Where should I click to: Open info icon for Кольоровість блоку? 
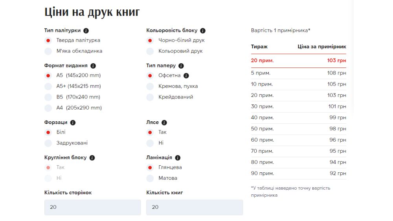(203, 31)
